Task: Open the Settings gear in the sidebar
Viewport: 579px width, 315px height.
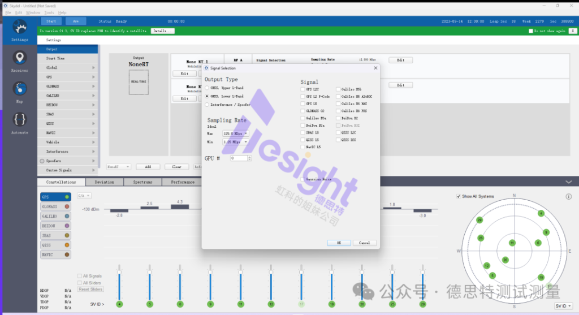Action: 20,27
